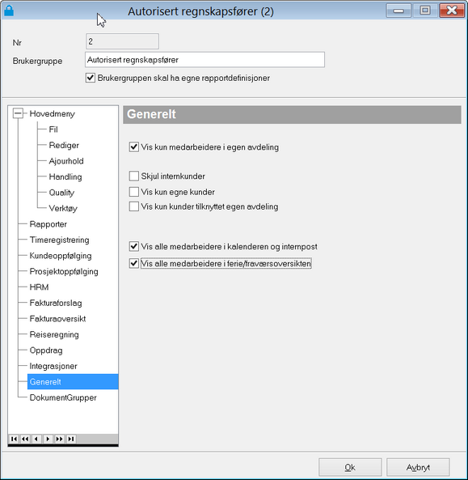Toggle 'Vis kun medarbeidere i egen avdeling'
468x480 pixels.
pos(134,147)
